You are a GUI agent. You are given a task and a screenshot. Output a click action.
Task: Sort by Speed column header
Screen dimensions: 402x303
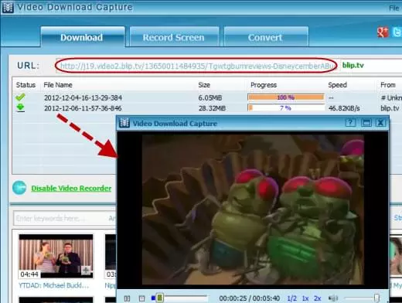(x=337, y=85)
